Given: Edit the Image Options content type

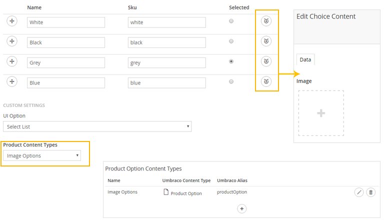Looking at the screenshot, I should [359, 192].
